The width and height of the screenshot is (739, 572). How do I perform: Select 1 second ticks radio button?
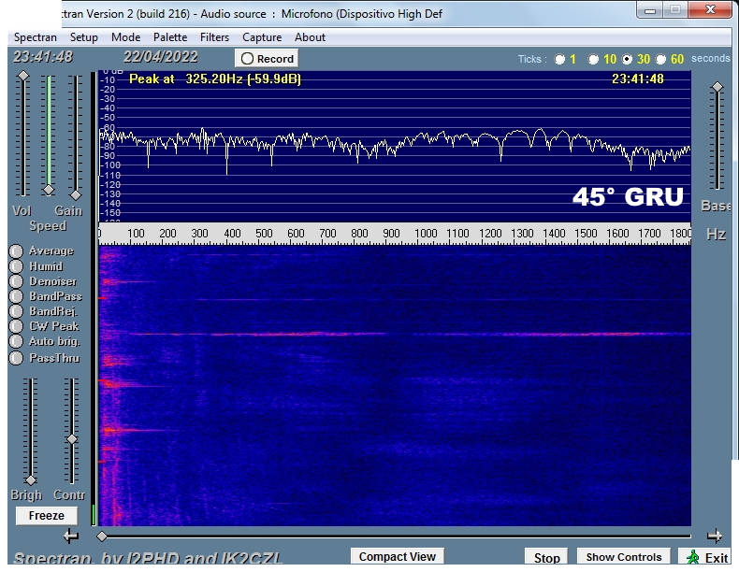(559, 59)
